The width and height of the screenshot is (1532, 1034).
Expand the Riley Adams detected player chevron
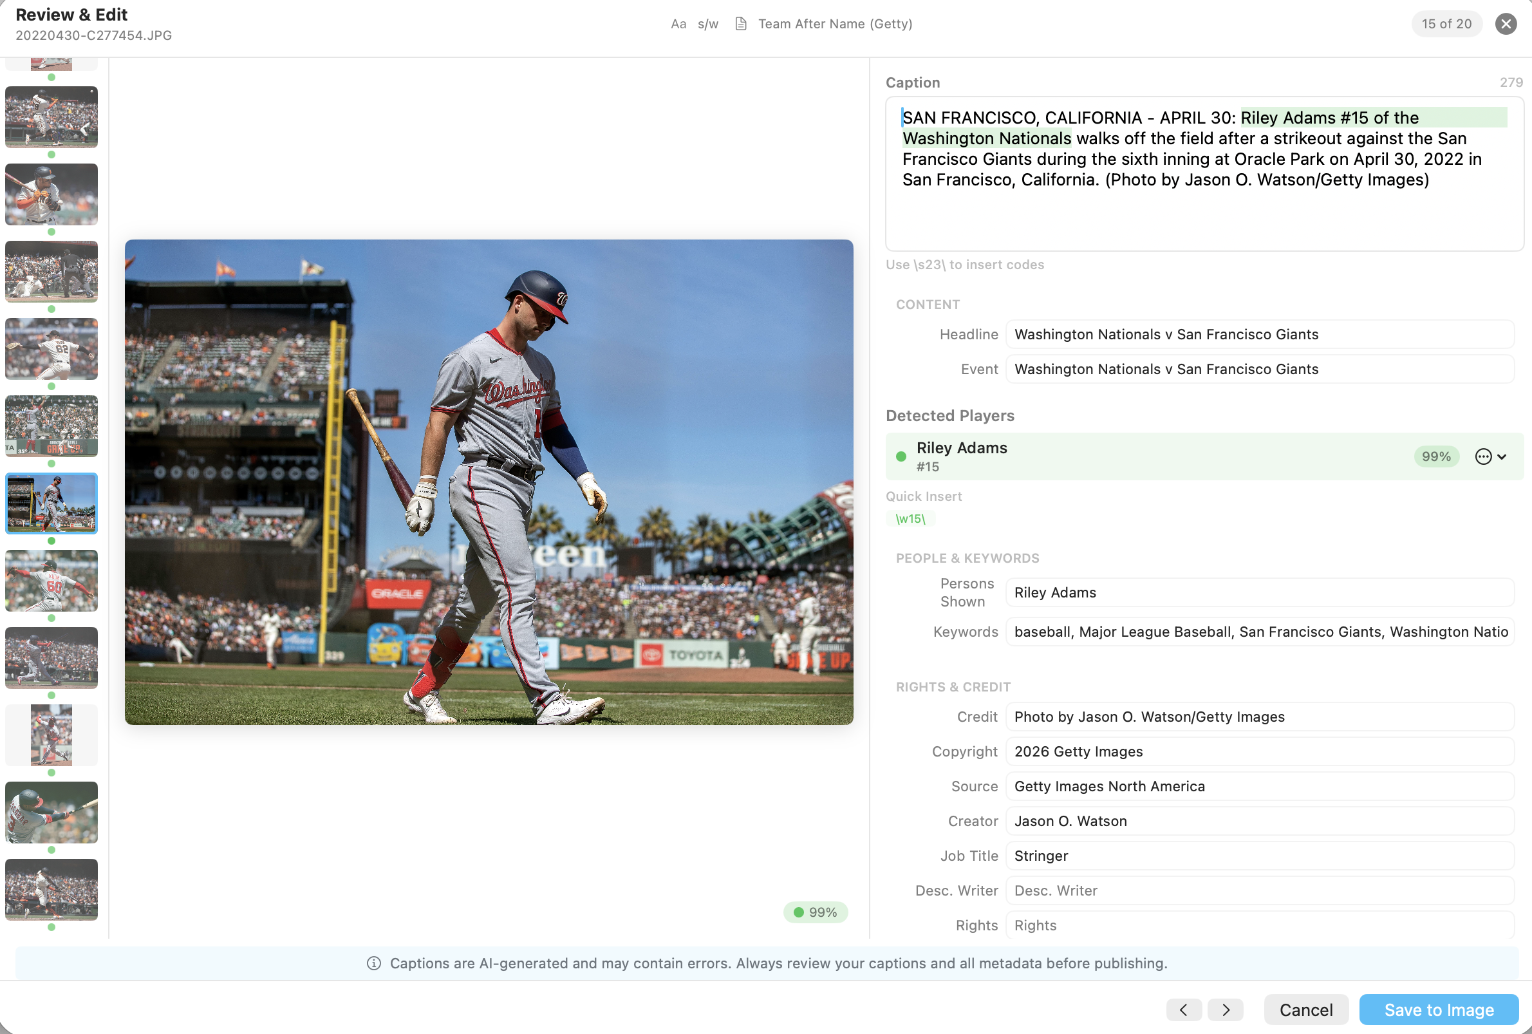(x=1502, y=456)
